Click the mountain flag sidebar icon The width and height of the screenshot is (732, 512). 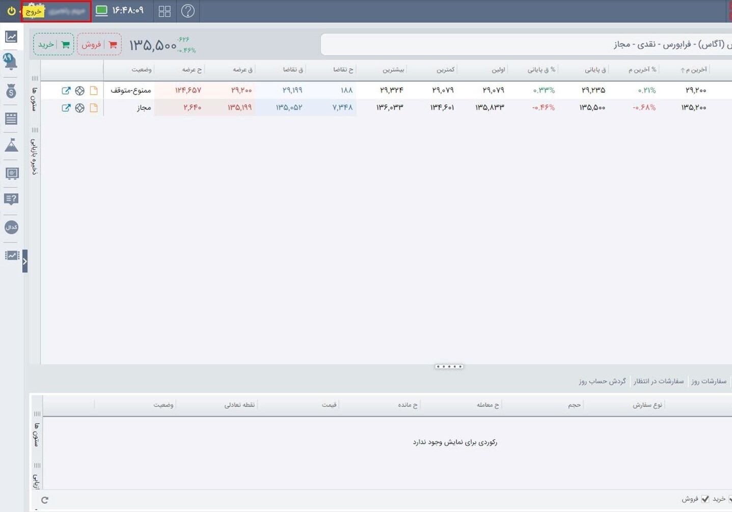point(11,146)
